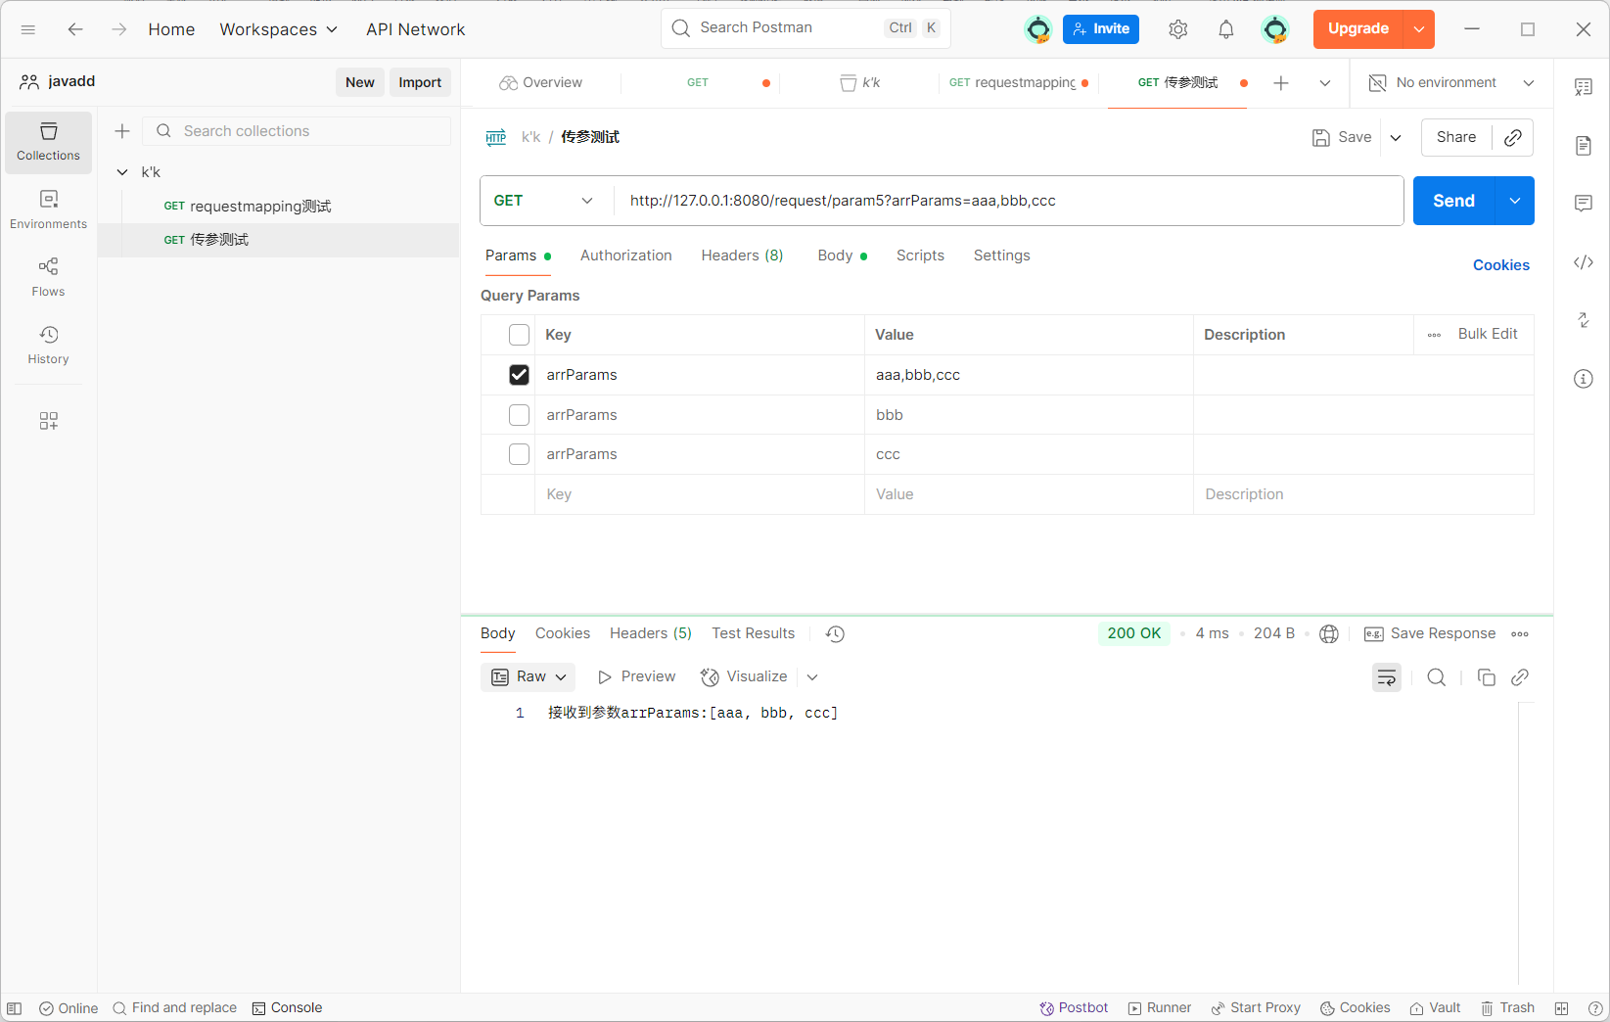Click Bulk Edit in params table
Viewport: 1610px width, 1022px height.
(1487, 334)
